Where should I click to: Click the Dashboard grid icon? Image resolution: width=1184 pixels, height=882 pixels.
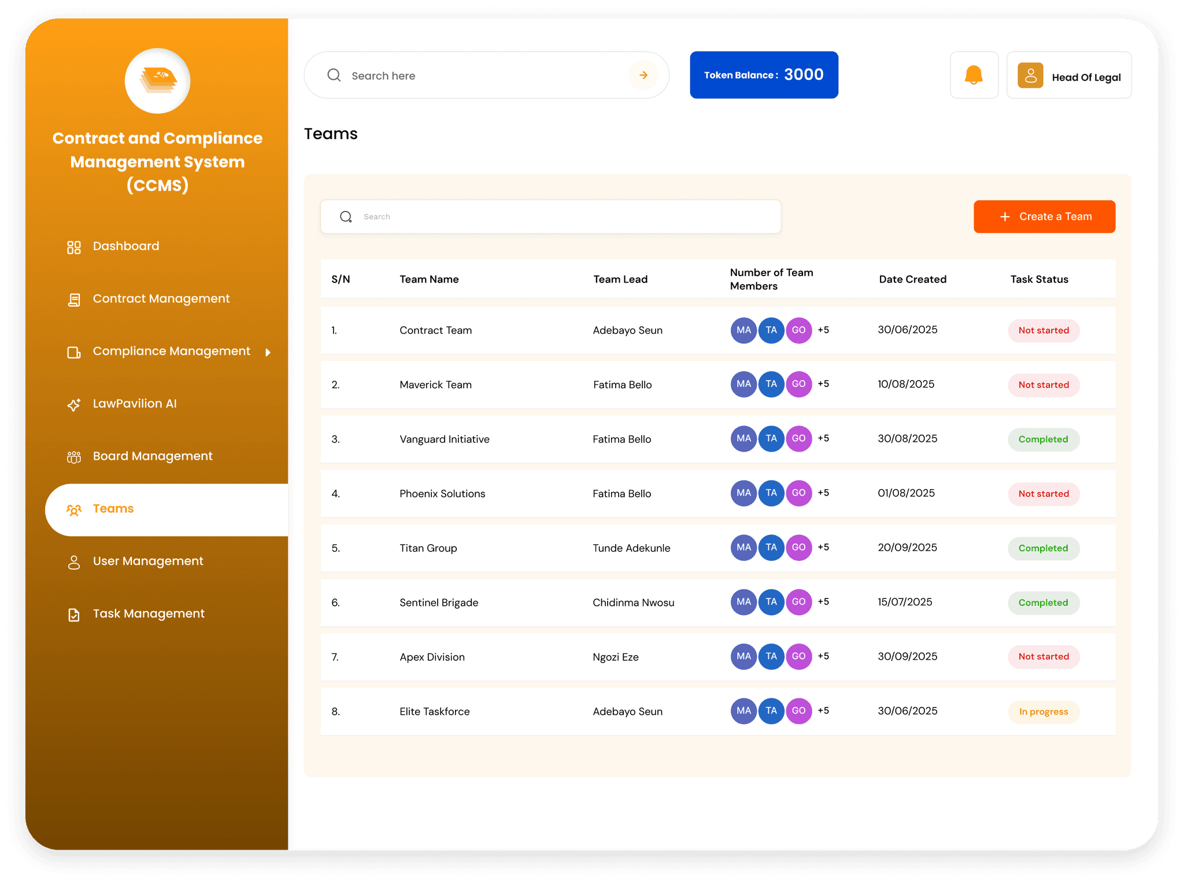74,247
